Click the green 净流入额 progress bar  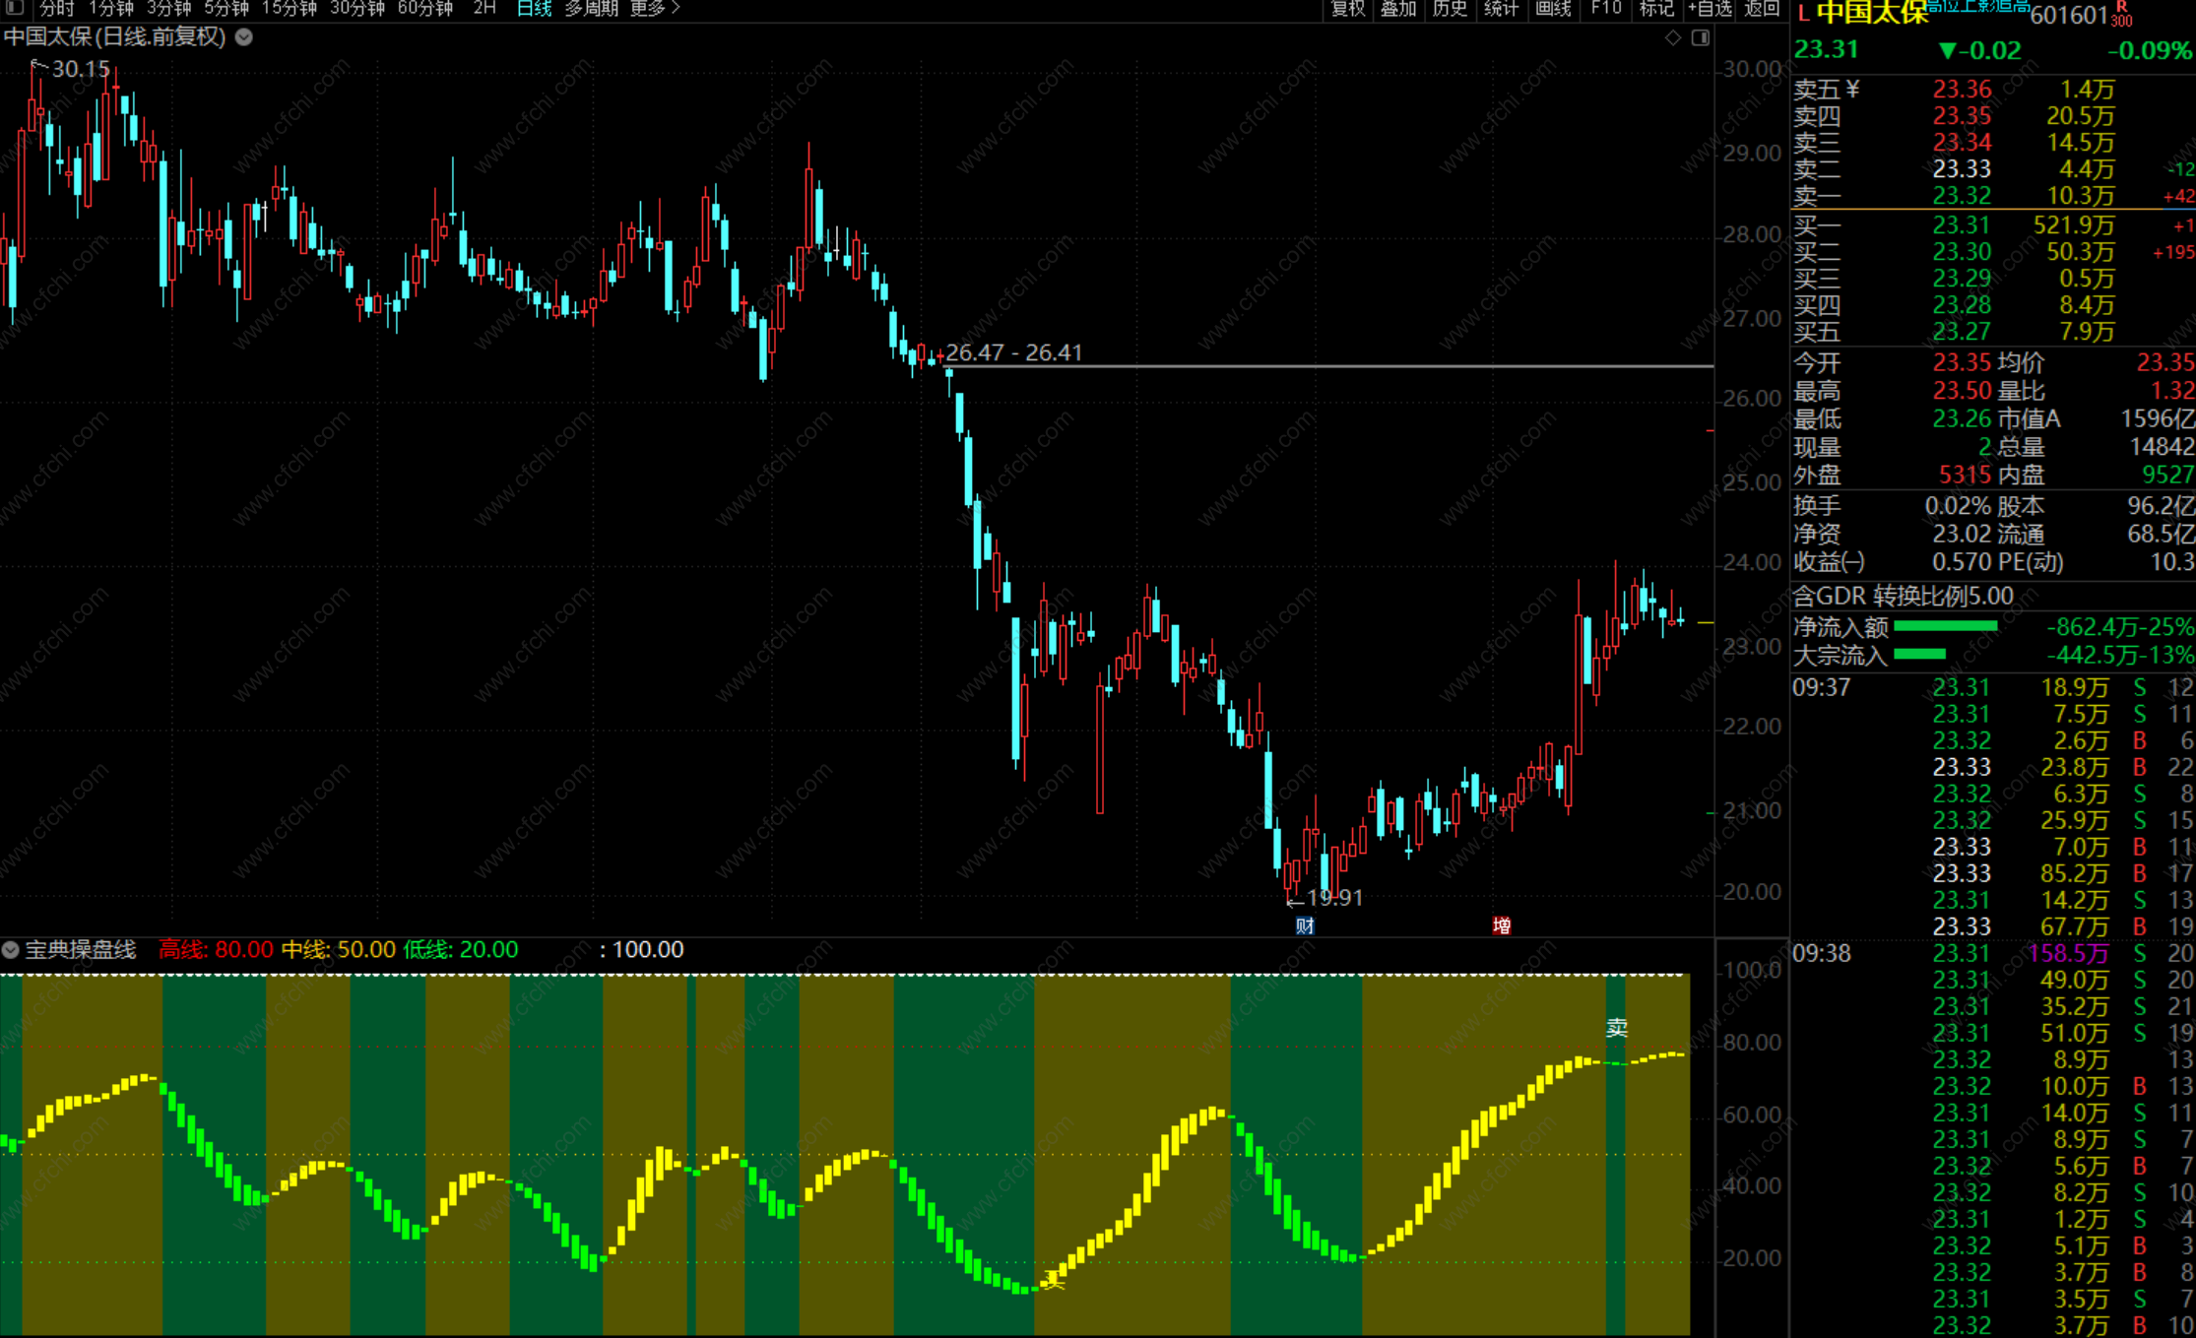[x=1945, y=626]
